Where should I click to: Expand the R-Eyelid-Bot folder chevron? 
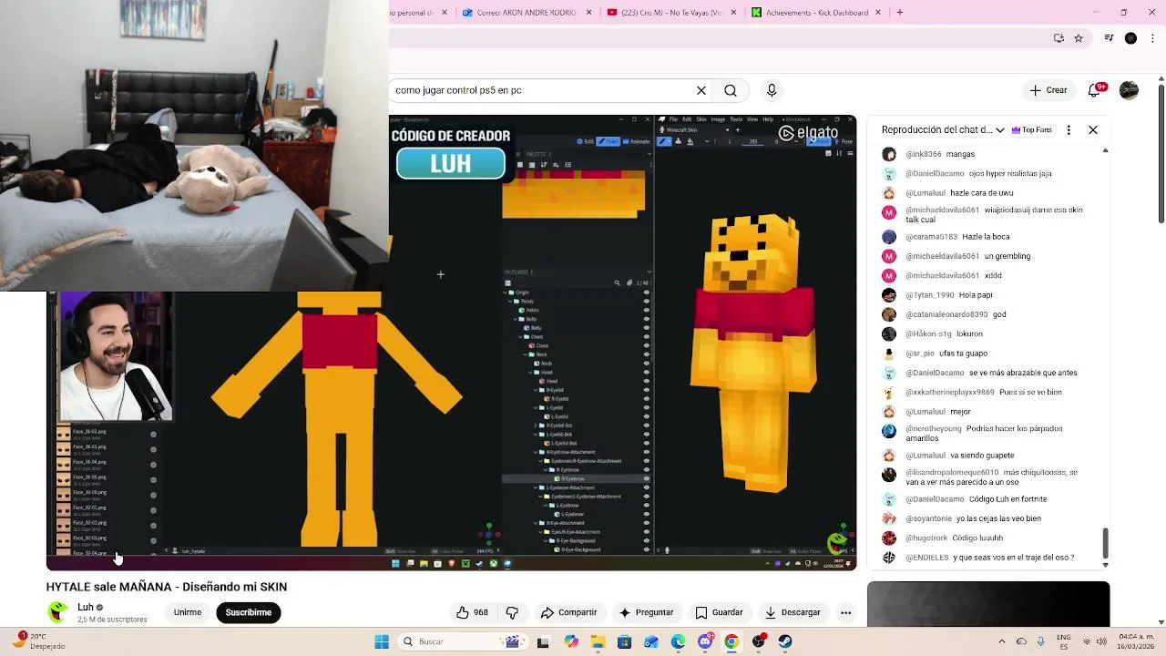click(x=535, y=425)
